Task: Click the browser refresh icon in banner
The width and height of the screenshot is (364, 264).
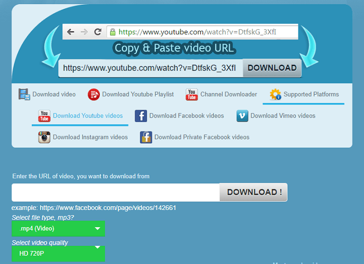Action: 97,32
